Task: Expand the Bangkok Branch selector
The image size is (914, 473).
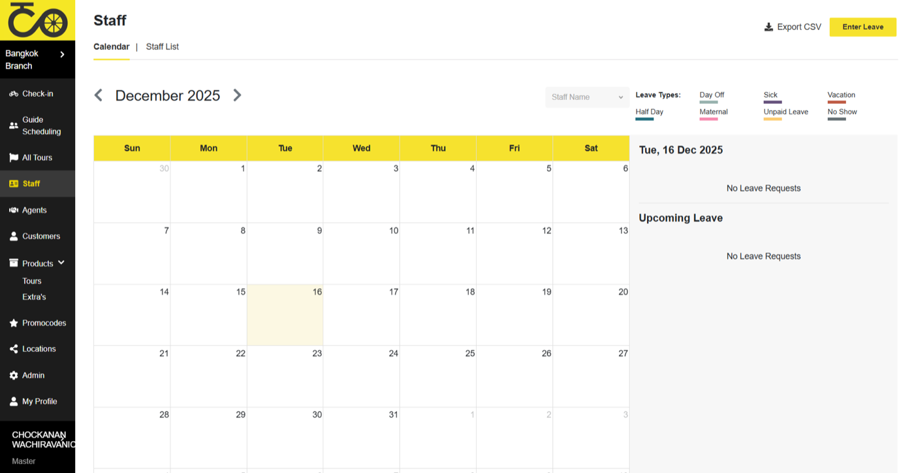Action: 63,54
